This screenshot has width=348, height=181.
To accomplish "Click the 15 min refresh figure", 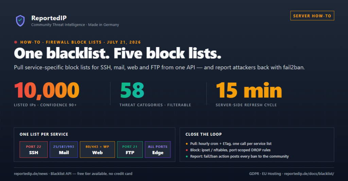I will click(249, 90).
